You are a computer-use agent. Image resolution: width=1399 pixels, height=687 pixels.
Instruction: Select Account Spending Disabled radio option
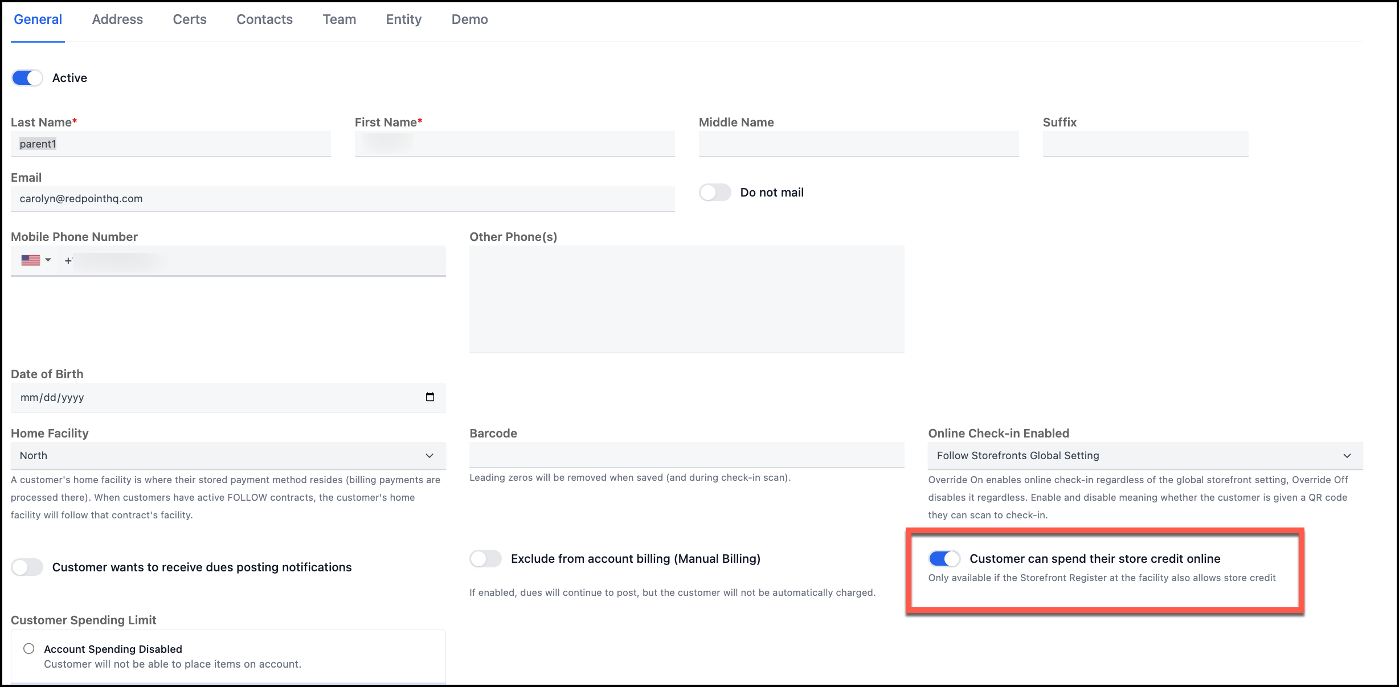tap(29, 649)
